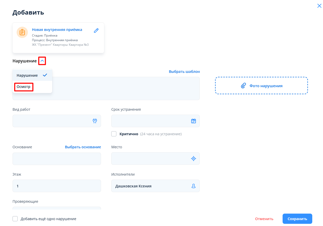Open calendar icon in Срок устранения field
The height and width of the screenshot is (226, 323).
(194, 121)
